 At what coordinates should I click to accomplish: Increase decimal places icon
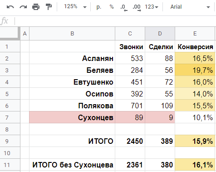coord(137,7)
